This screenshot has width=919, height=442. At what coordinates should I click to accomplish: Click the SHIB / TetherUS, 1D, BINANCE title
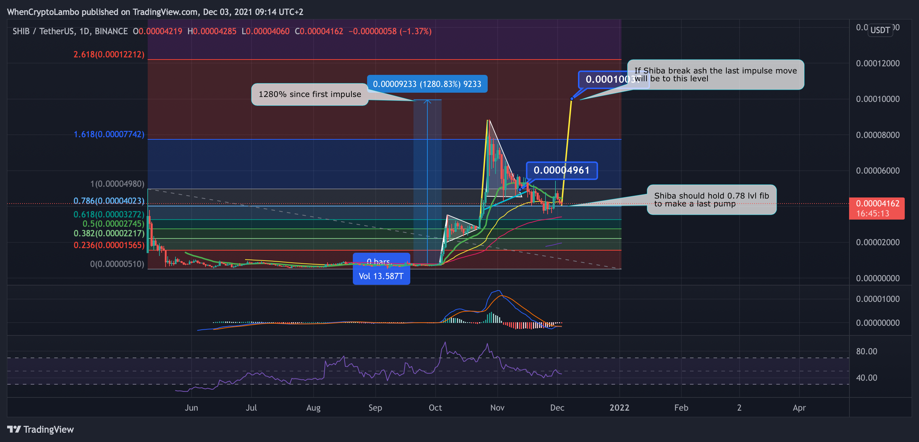point(70,31)
